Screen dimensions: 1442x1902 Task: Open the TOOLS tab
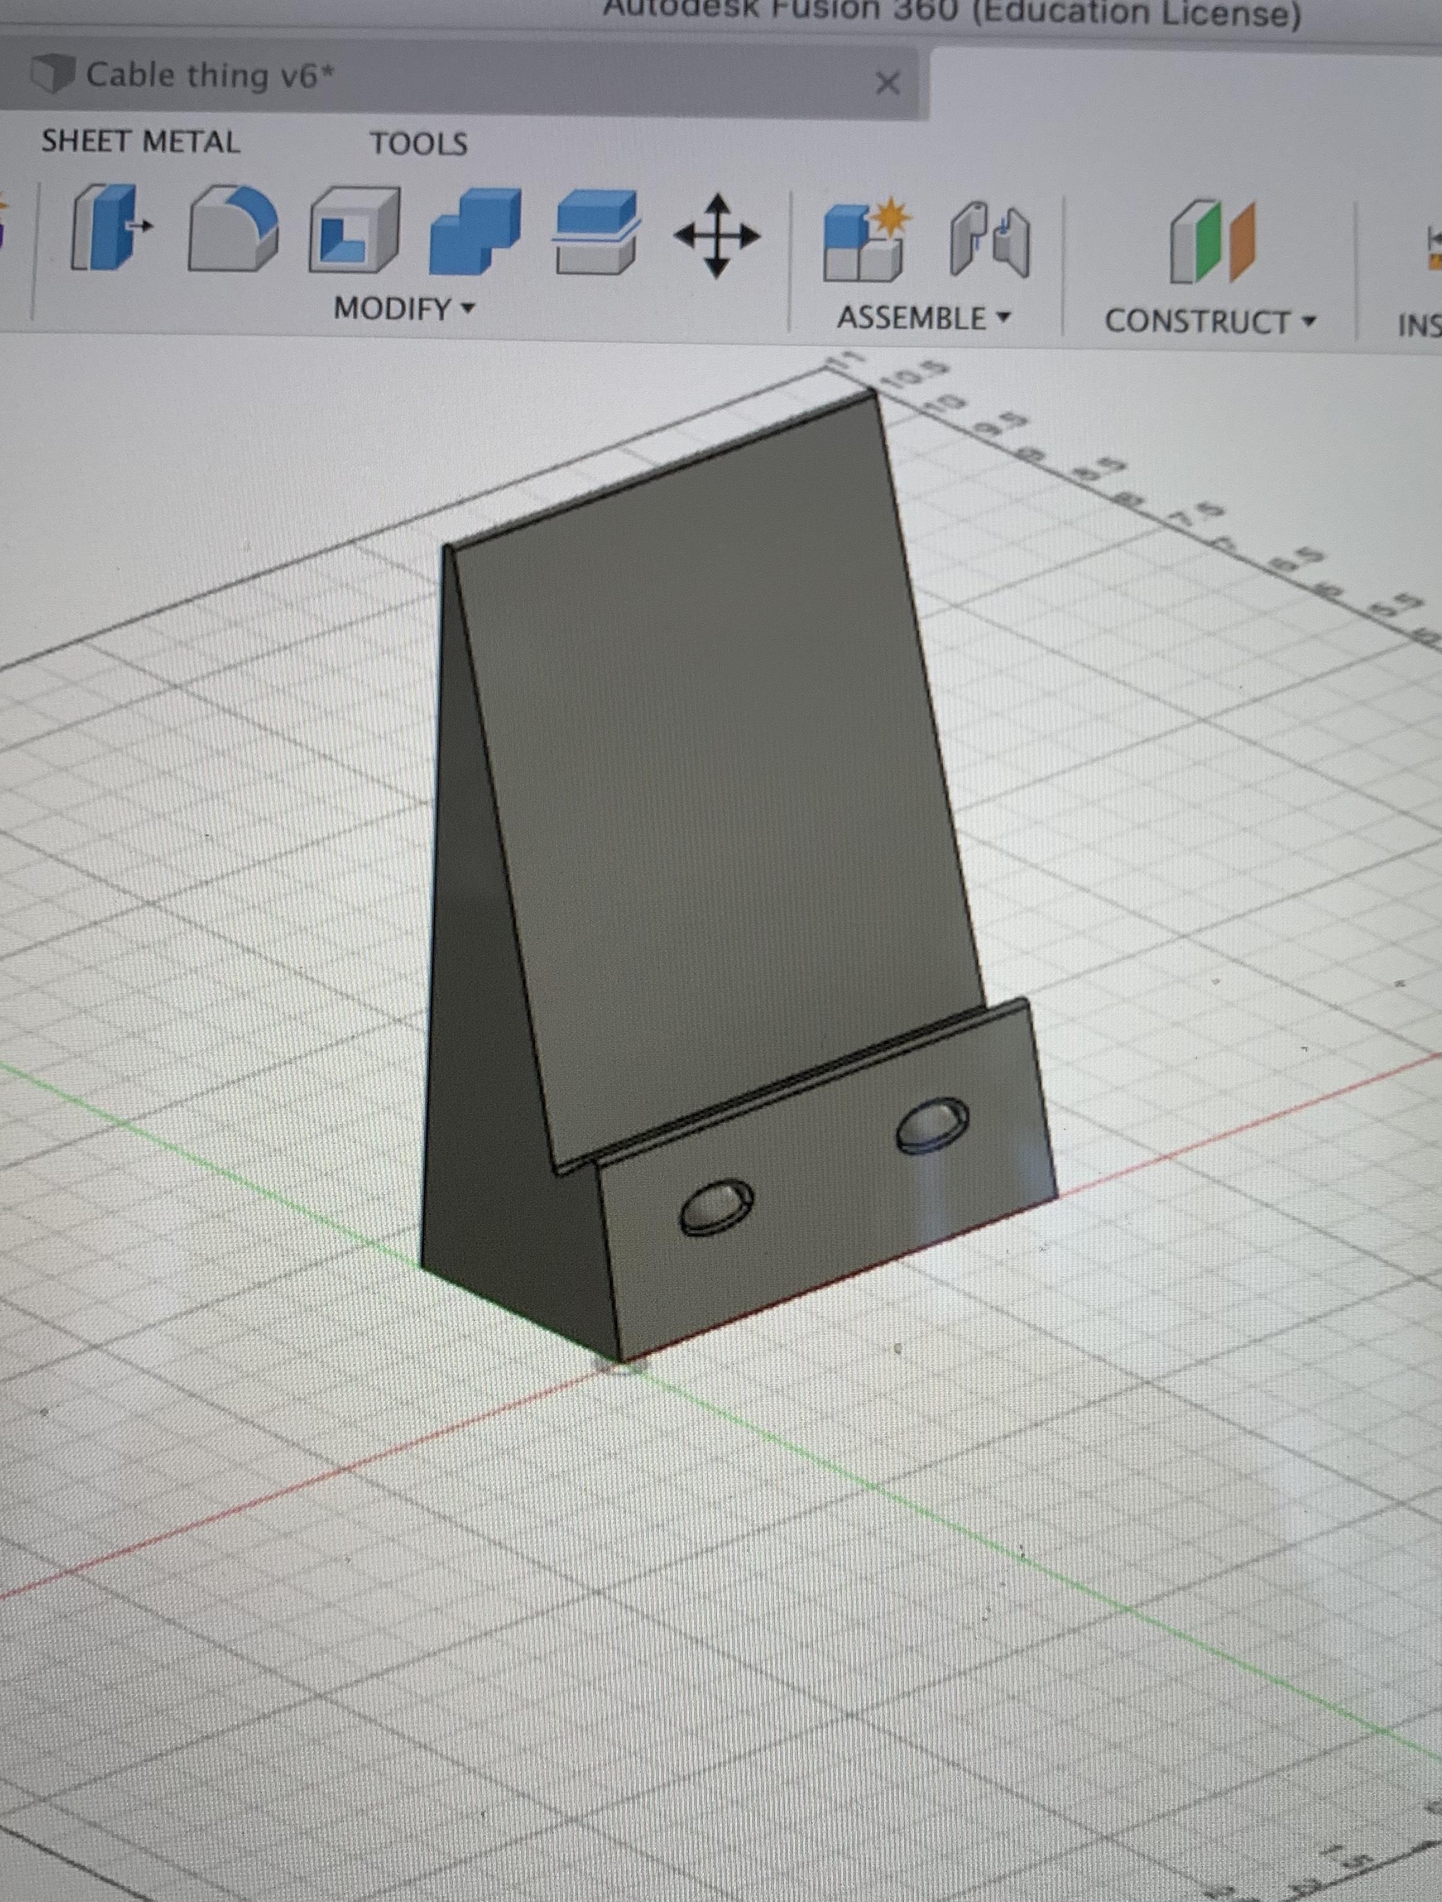coord(419,143)
